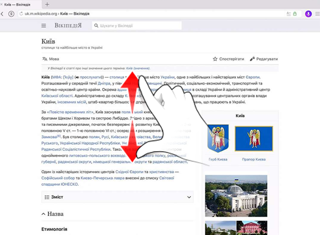Screen dimensions: 320x235
Task: Click the browser back arrow
Action: (x=2, y=14)
